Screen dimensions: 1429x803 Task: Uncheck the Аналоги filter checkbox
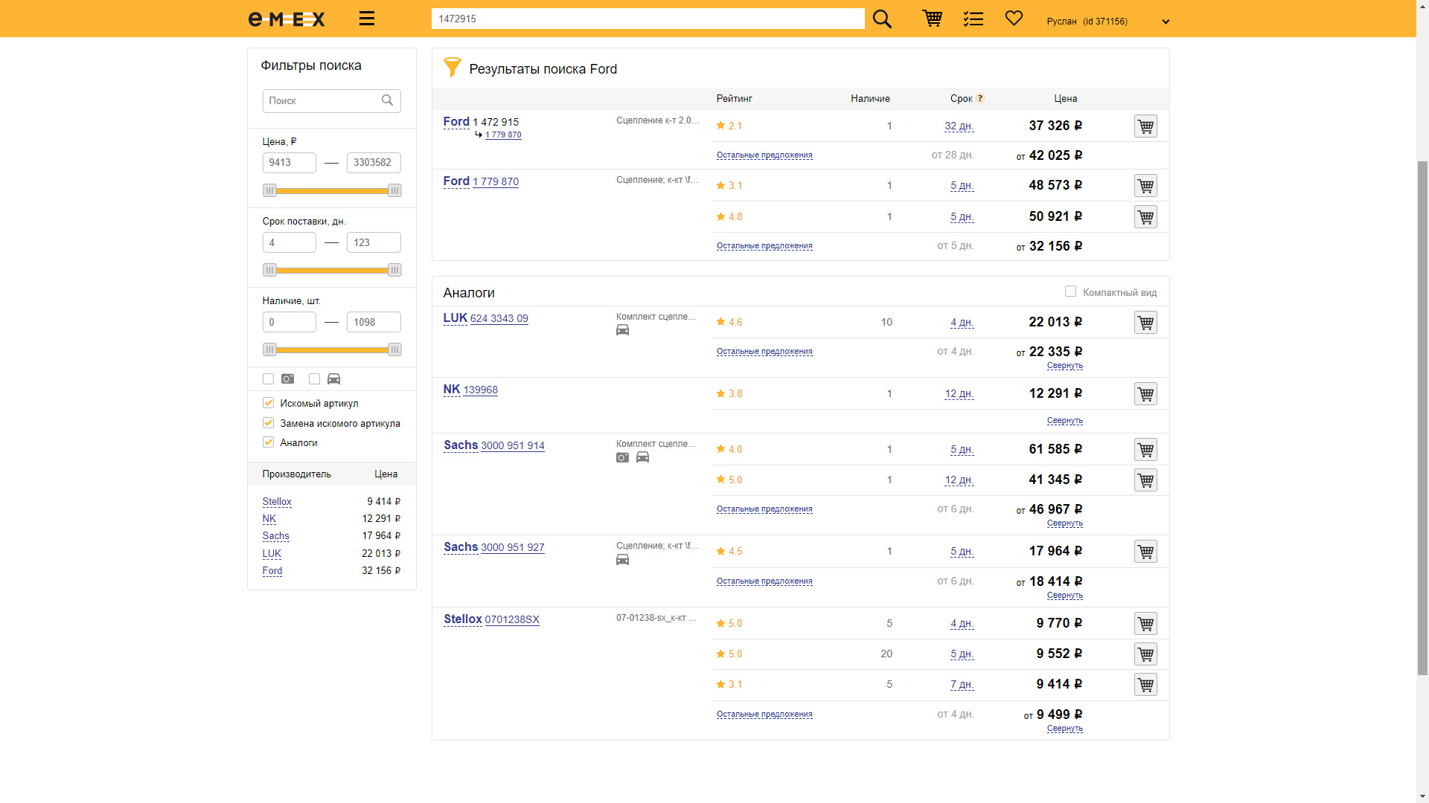(x=269, y=442)
